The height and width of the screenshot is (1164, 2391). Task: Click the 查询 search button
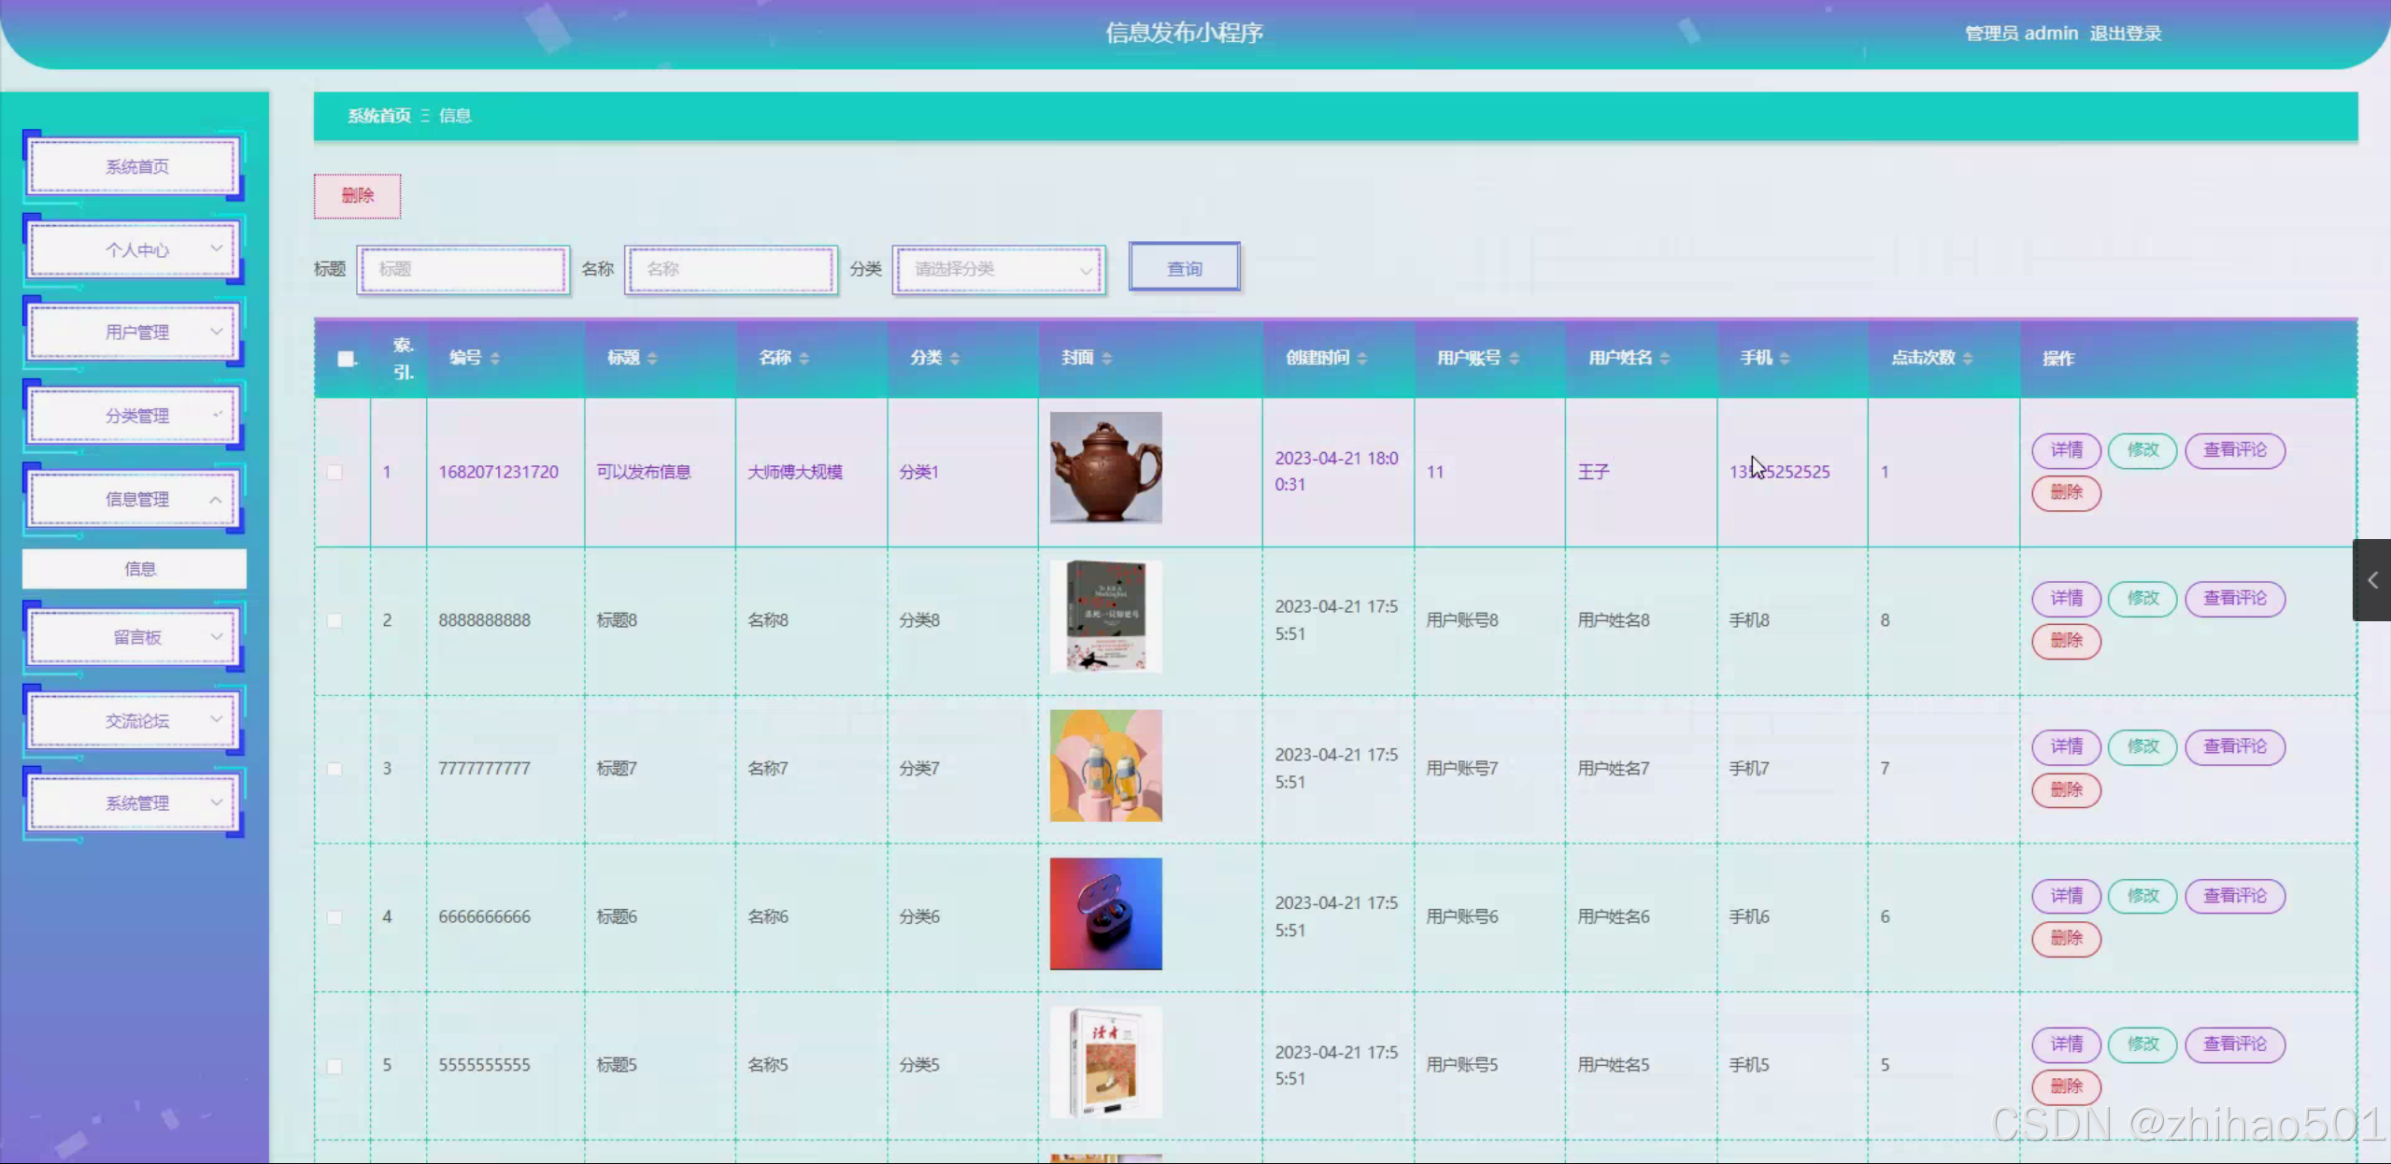[x=1184, y=269]
